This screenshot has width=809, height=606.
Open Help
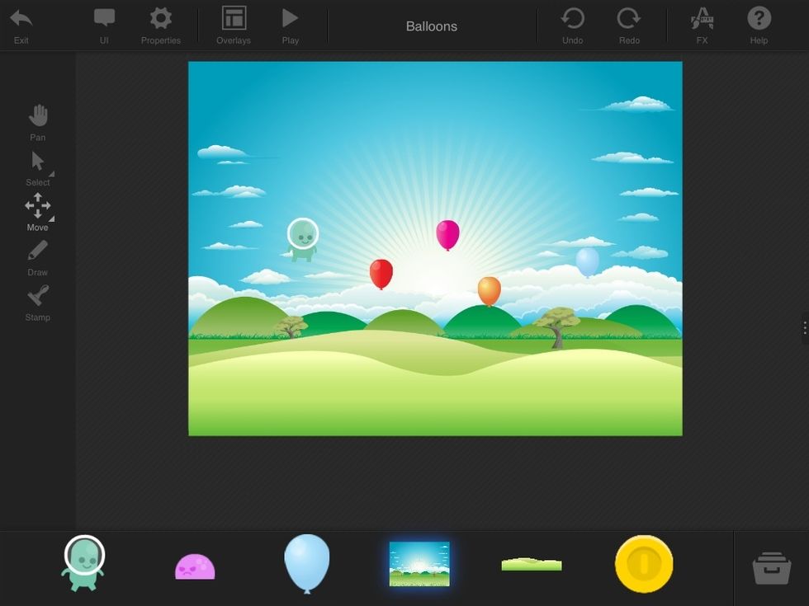(758, 18)
